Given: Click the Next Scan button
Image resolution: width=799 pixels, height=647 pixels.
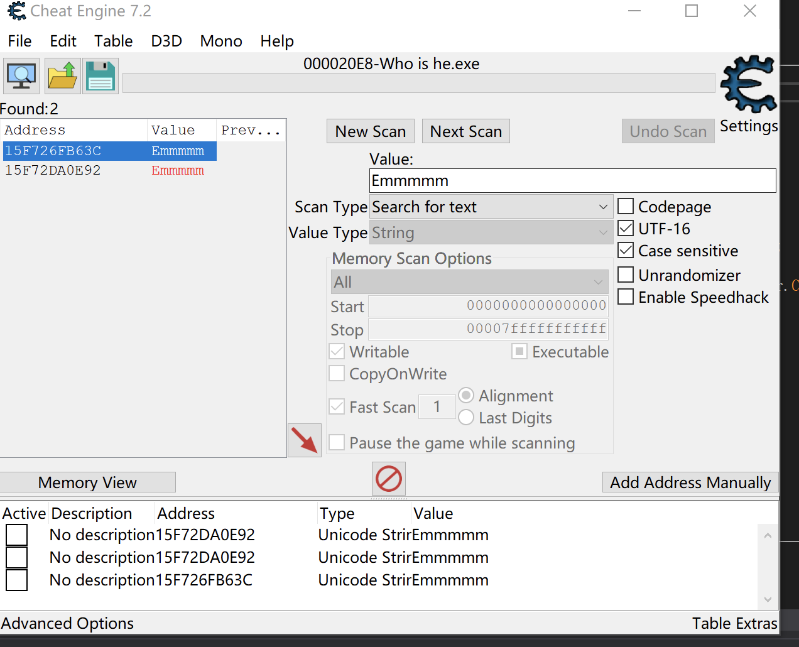Looking at the screenshot, I should point(466,131).
